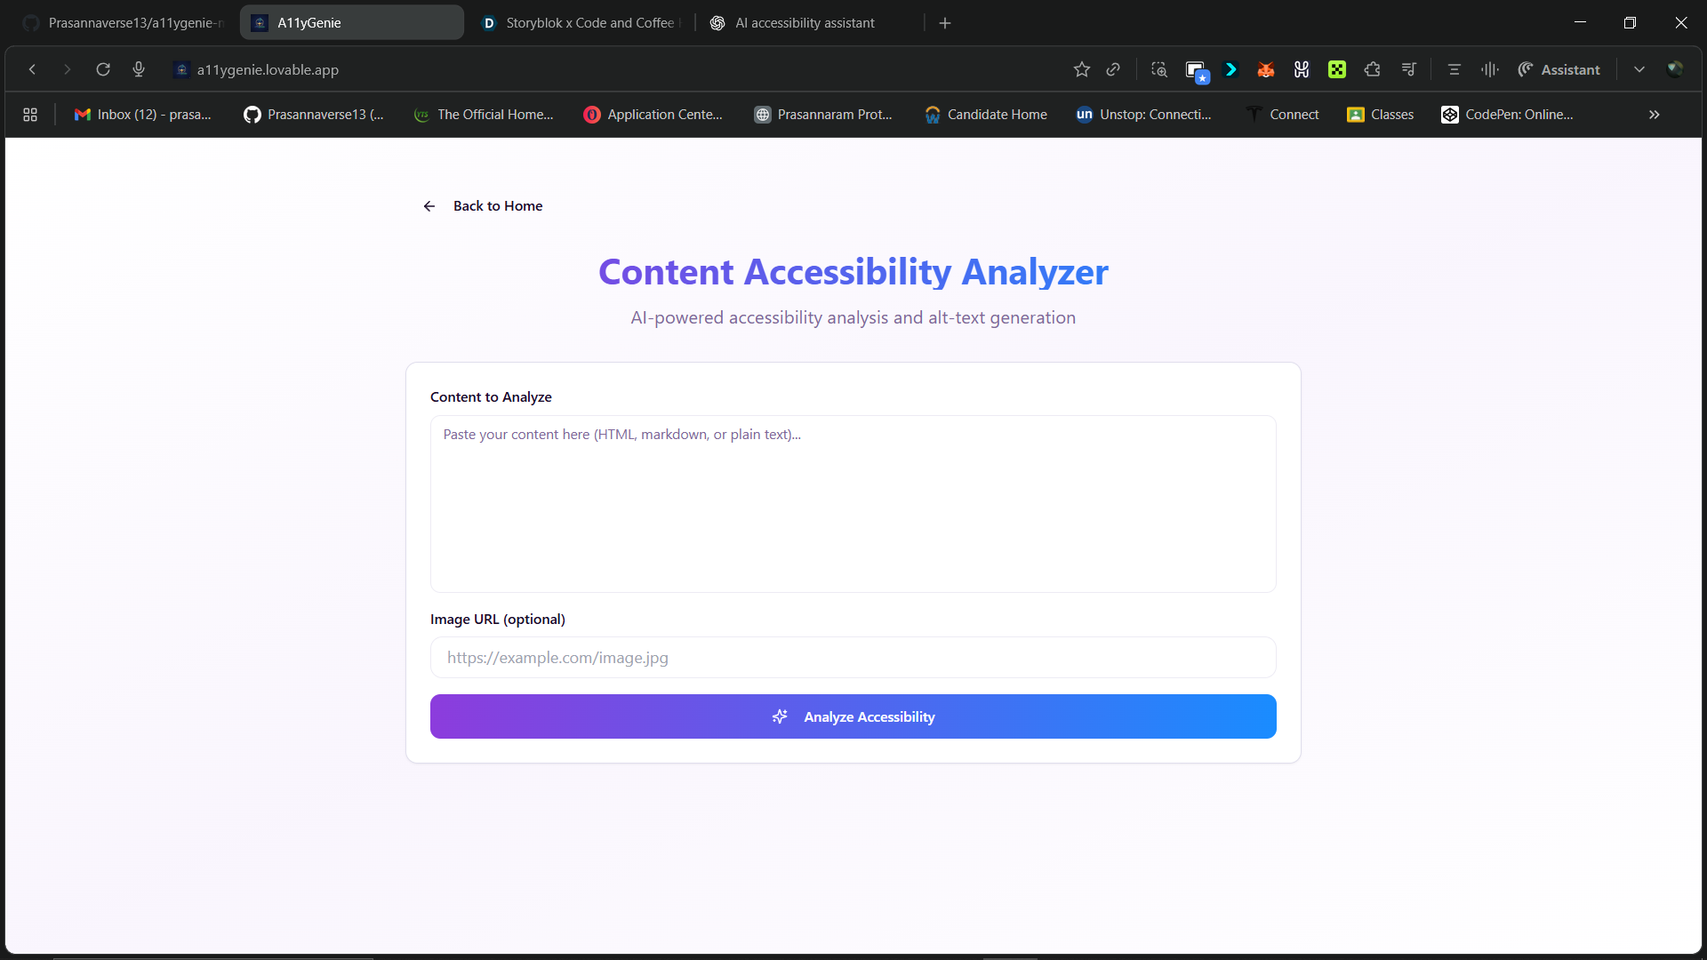This screenshot has height=960, width=1707.
Task: Switch to the Storyblok x Code and Coffee tab
Action: (x=582, y=23)
